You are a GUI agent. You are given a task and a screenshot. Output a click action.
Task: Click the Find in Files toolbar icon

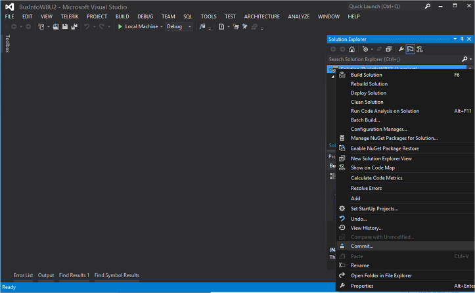202,27
